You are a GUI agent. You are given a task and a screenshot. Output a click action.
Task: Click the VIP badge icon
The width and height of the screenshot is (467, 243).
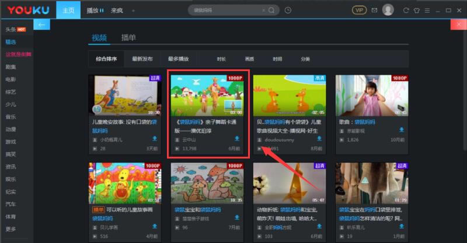(x=359, y=10)
